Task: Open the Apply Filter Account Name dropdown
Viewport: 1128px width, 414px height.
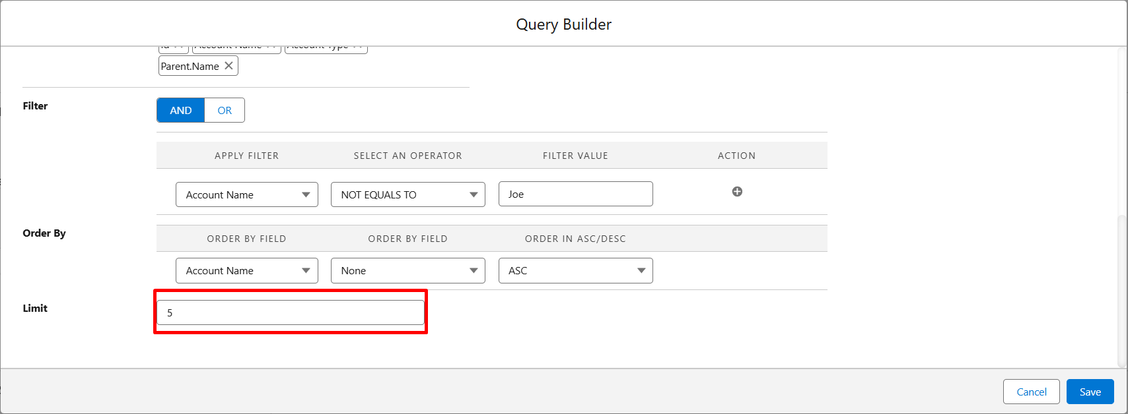Action: 246,195
